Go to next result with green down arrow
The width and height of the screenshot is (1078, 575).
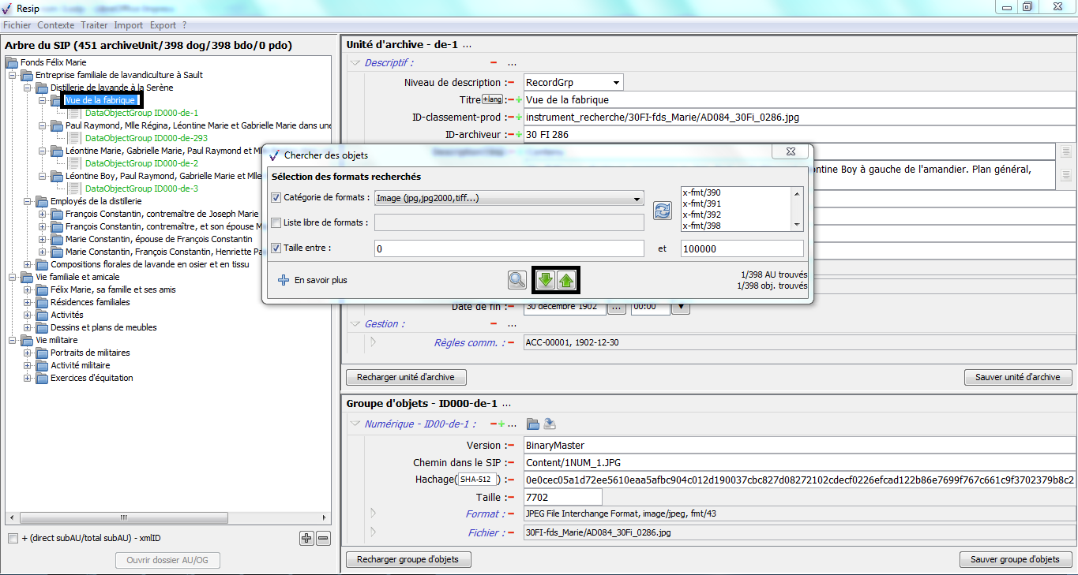[545, 279]
